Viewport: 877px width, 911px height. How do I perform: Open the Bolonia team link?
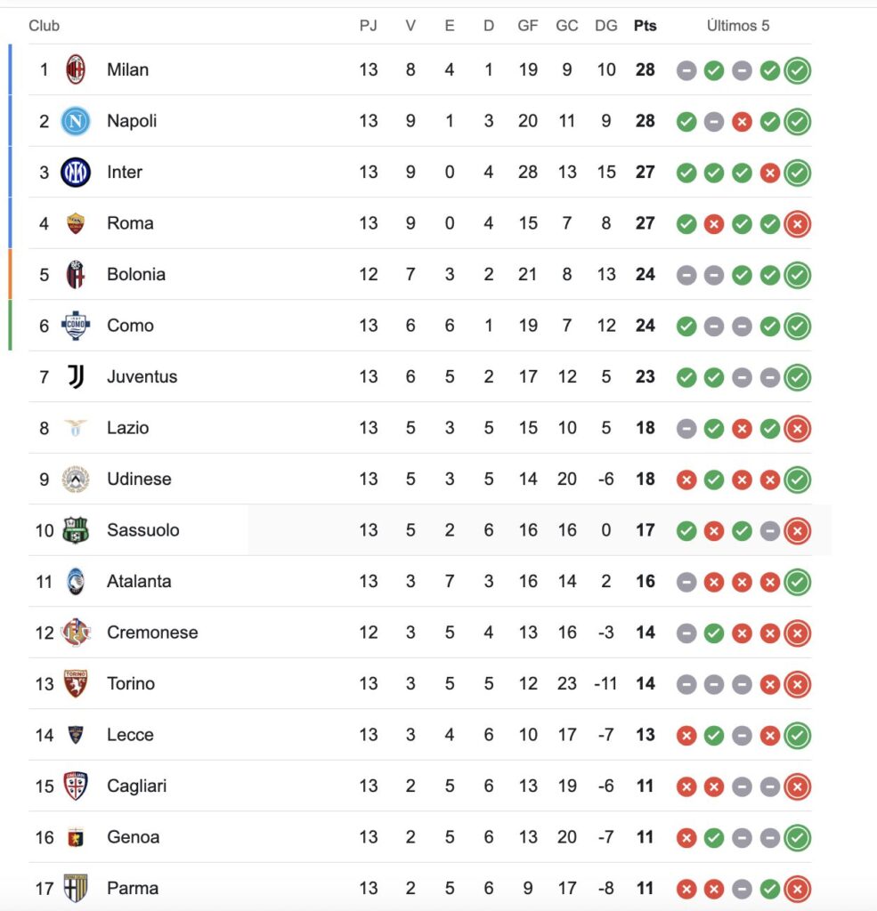(135, 274)
